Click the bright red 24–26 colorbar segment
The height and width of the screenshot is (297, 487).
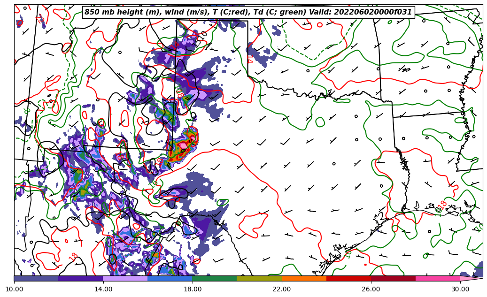(348, 278)
